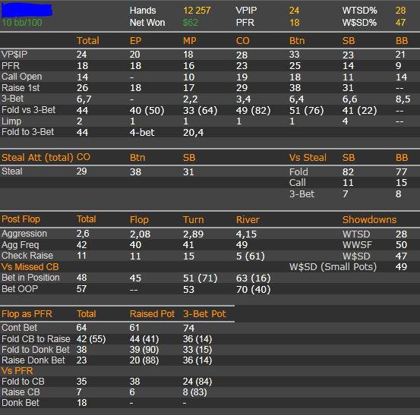Viewport: 420px width, 415px height.
Task: Select the EP column header
Action: click(x=135, y=41)
